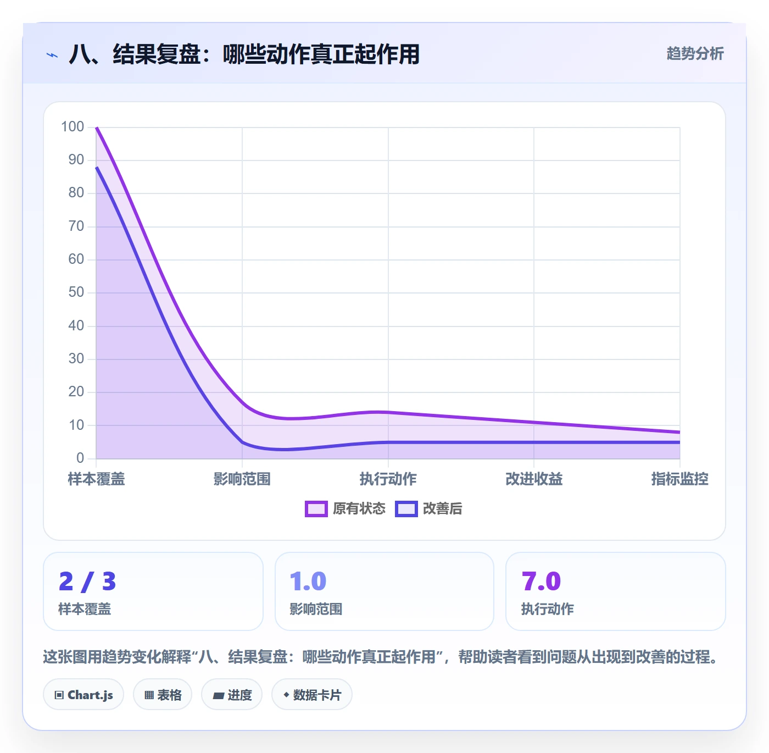Click the 改善后 legend label

[442, 509]
